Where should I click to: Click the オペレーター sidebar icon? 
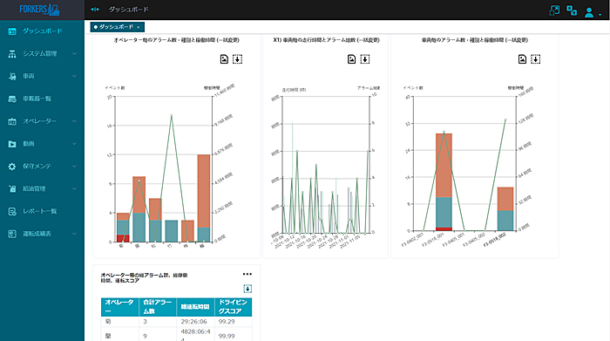(12, 121)
